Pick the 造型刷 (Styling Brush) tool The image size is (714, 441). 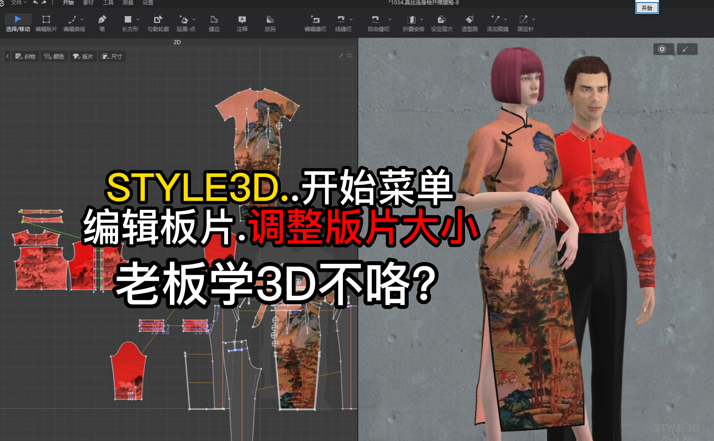[469, 23]
